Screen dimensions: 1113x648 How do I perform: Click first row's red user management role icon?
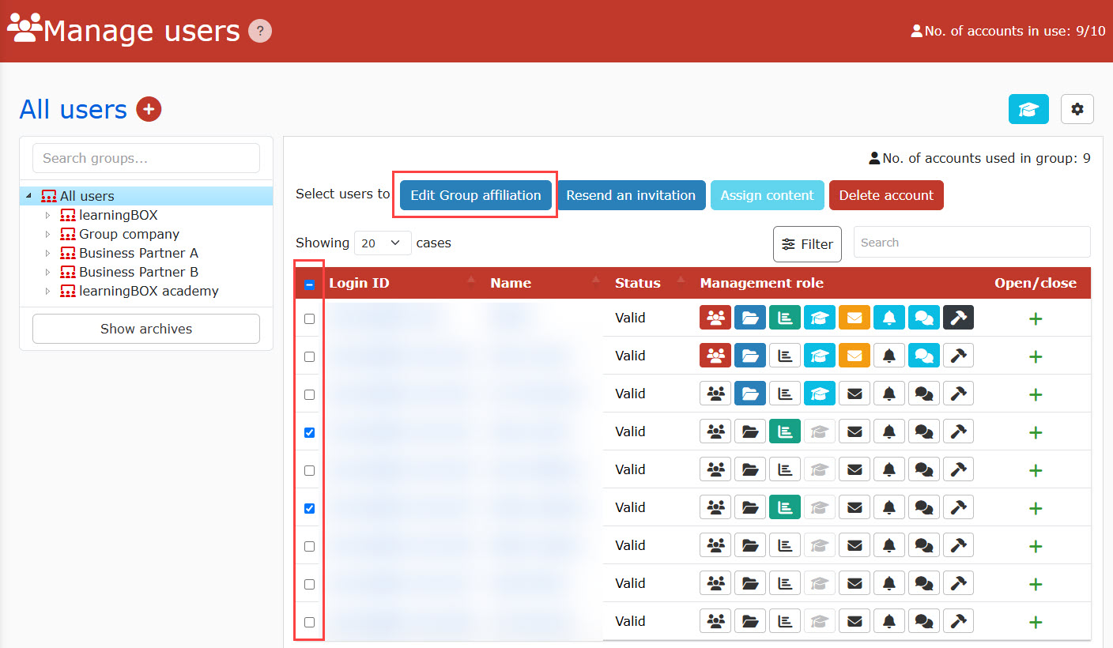tap(715, 318)
